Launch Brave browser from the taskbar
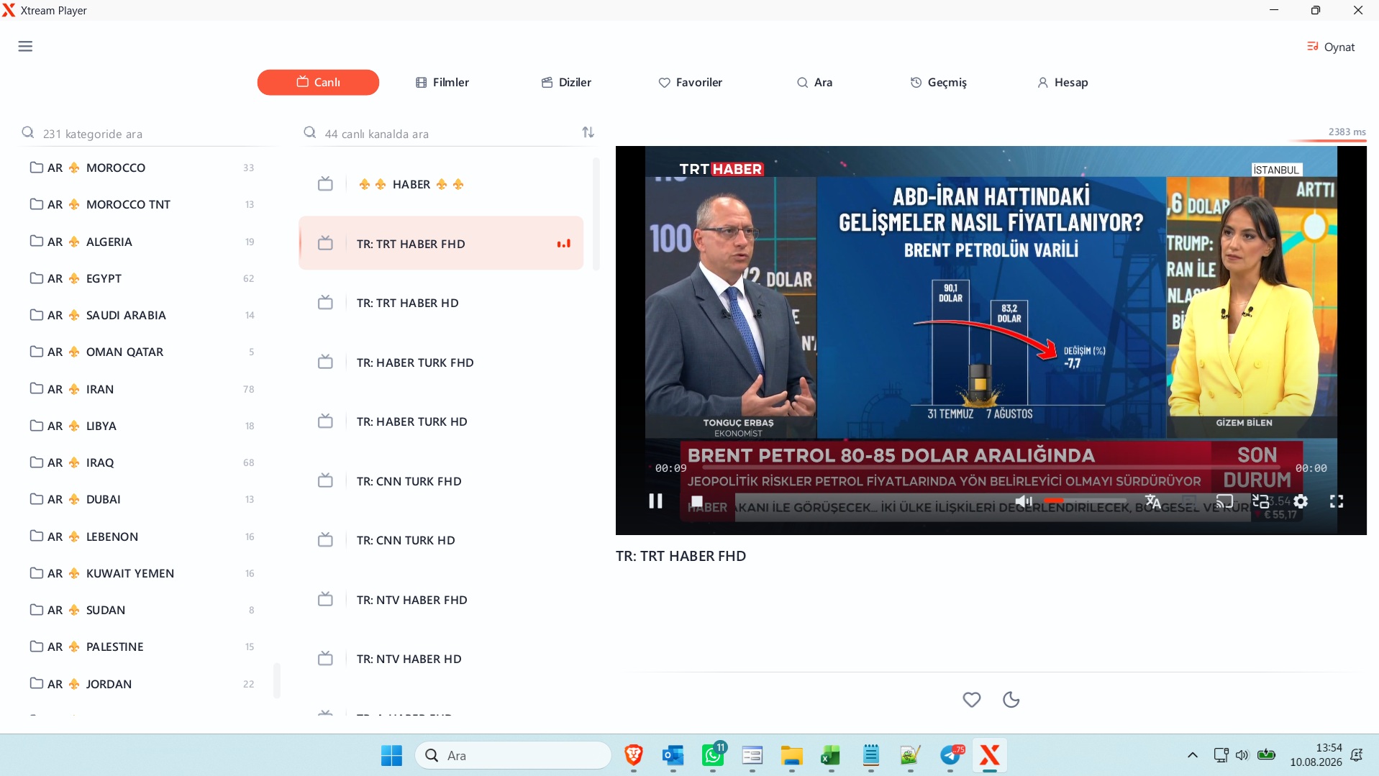This screenshot has width=1379, height=776. click(x=634, y=755)
